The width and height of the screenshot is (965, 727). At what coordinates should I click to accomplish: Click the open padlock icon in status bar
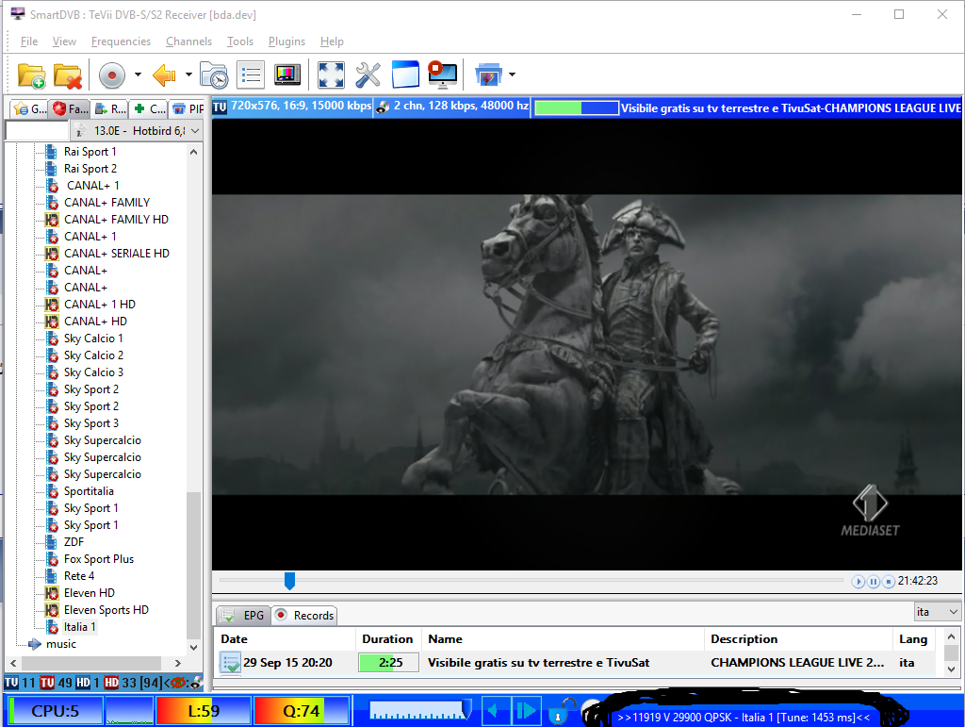click(560, 711)
